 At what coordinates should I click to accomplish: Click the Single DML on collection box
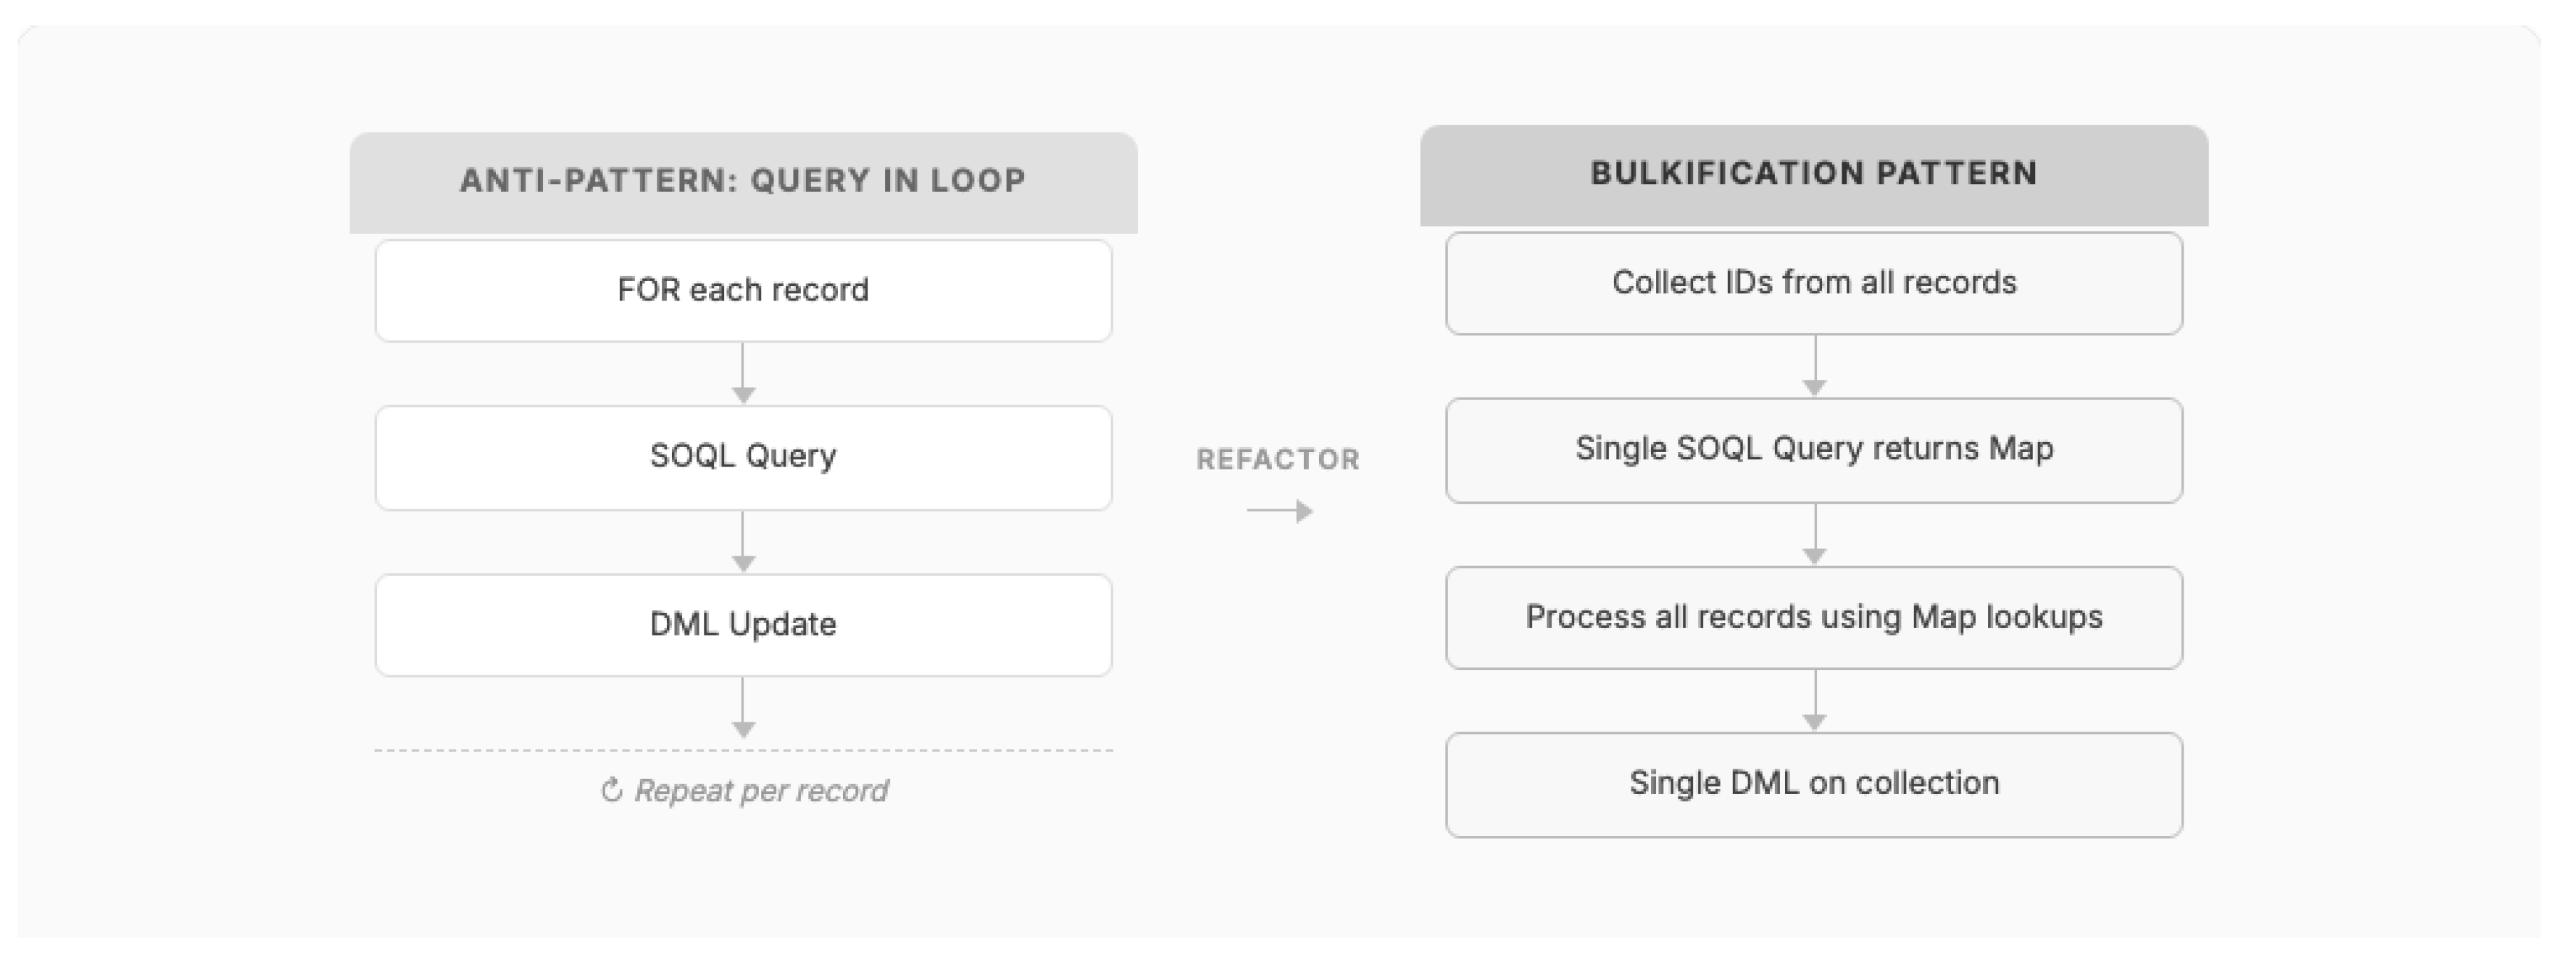1814,784
